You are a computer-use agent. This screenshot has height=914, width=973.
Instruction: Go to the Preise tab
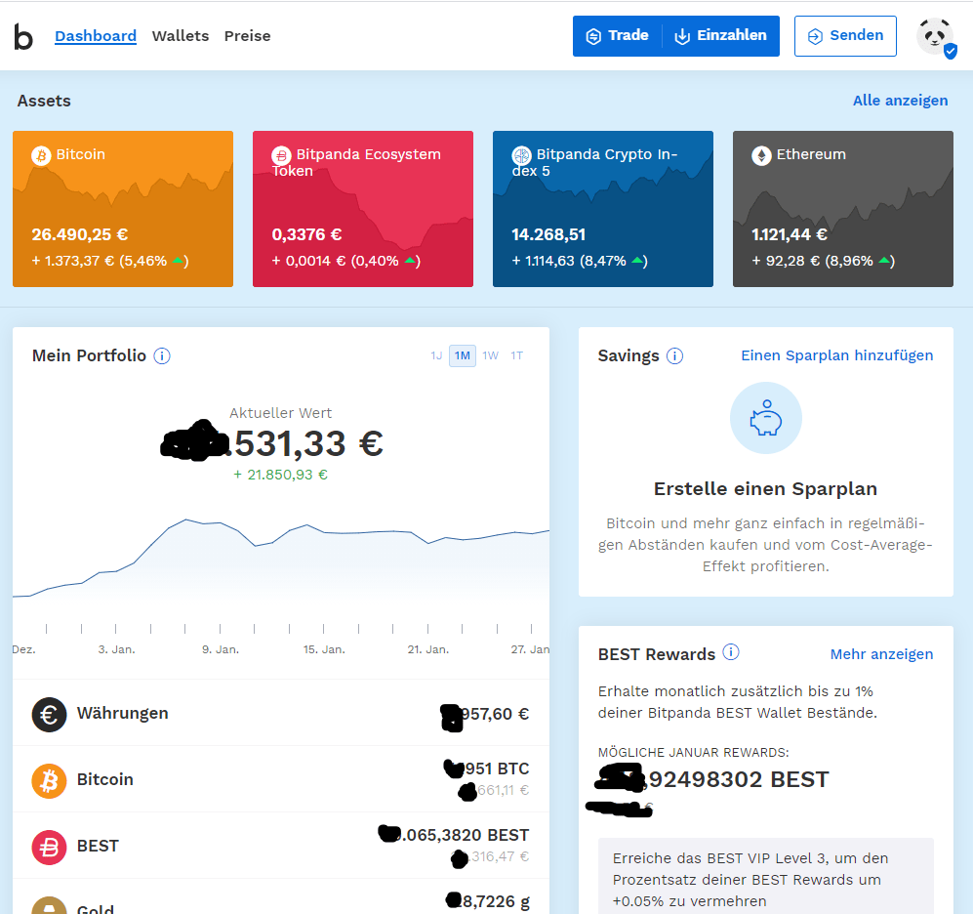coord(248,36)
